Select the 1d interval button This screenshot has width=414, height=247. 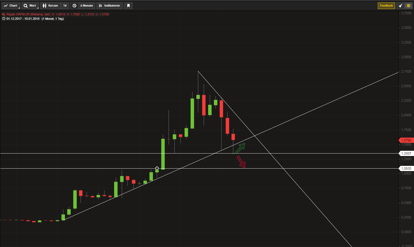65,5
